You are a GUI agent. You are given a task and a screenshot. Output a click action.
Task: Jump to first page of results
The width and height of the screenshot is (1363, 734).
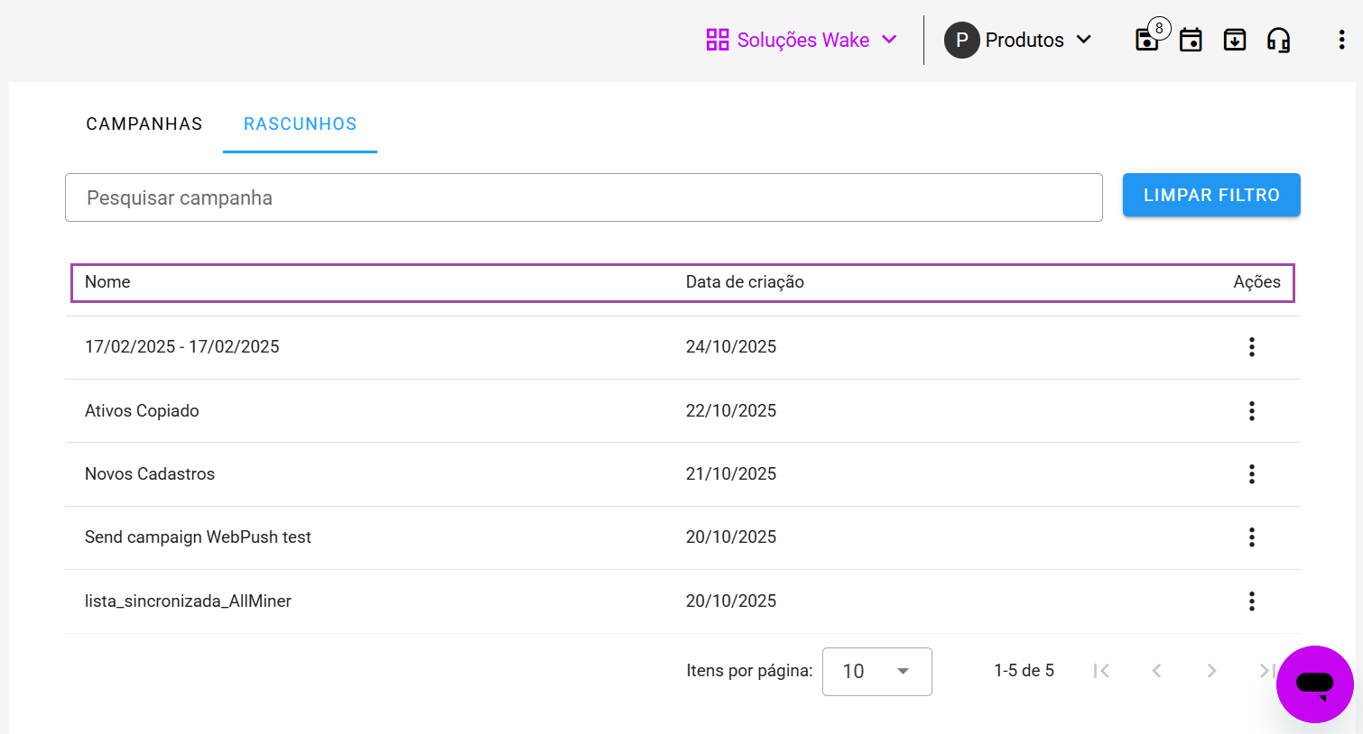coord(1101,671)
